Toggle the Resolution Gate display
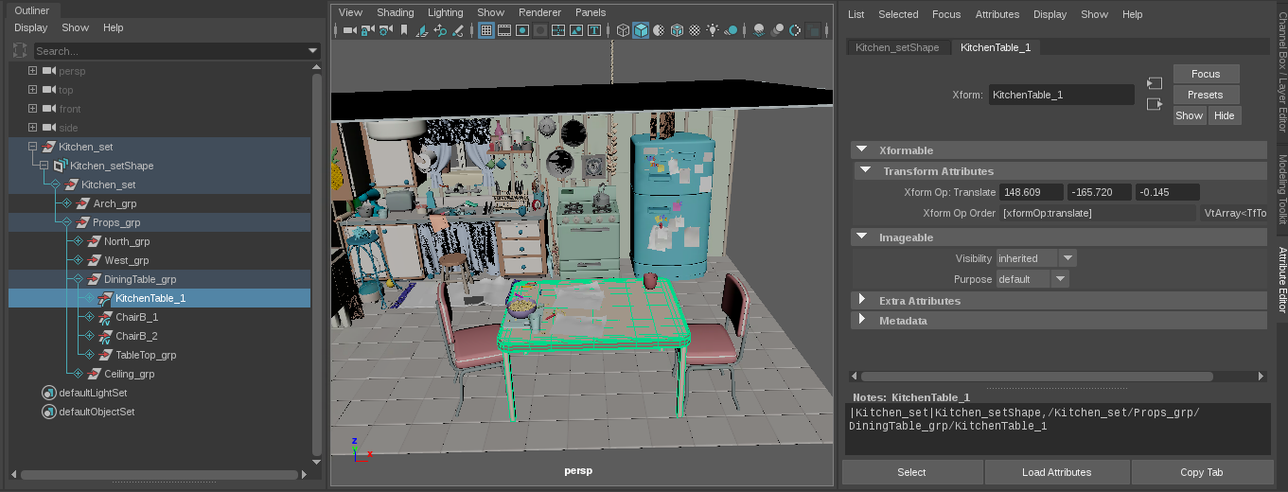 pyautogui.click(x=521, y=30)
